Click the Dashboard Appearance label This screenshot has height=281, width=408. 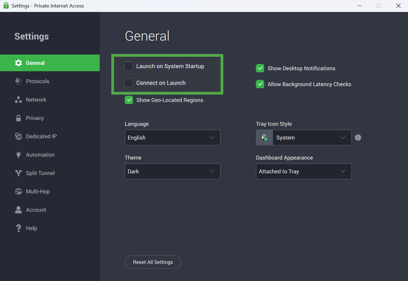tap(284, 158)
